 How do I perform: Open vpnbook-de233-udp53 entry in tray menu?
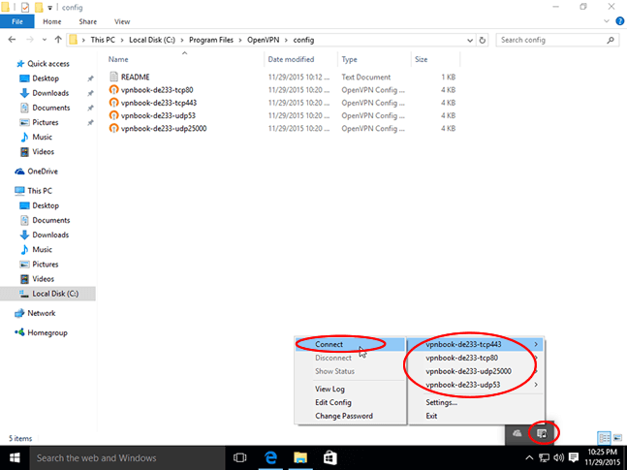(x=476, y=385)
